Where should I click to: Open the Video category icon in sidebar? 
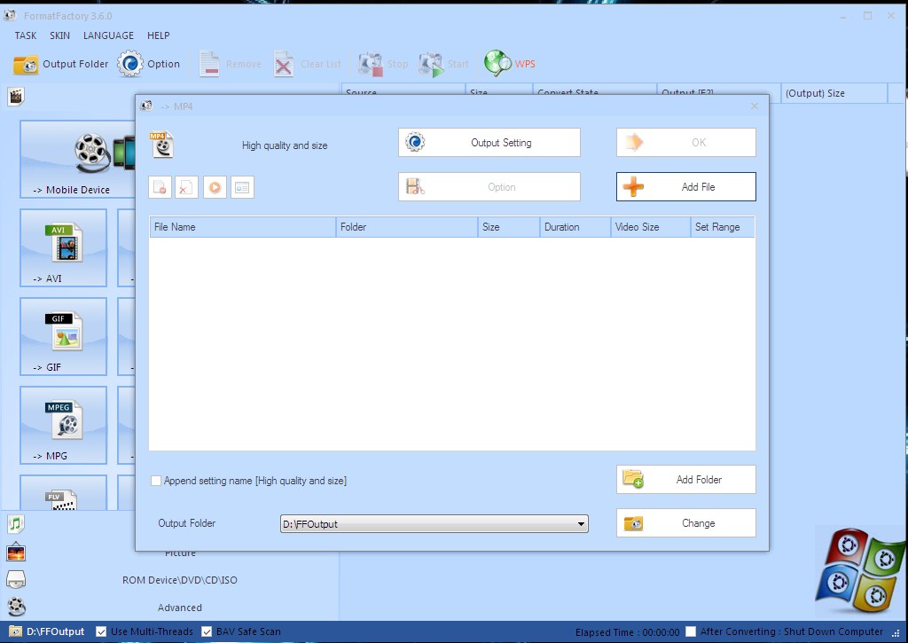pos(16,96)
